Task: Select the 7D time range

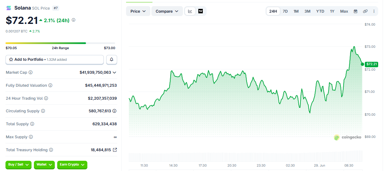Action: point(285,11)
